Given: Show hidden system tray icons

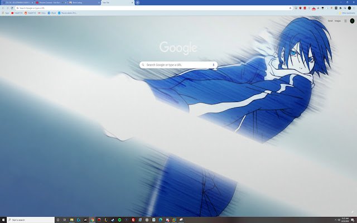Looking at the screenshot, I should 335,220.
